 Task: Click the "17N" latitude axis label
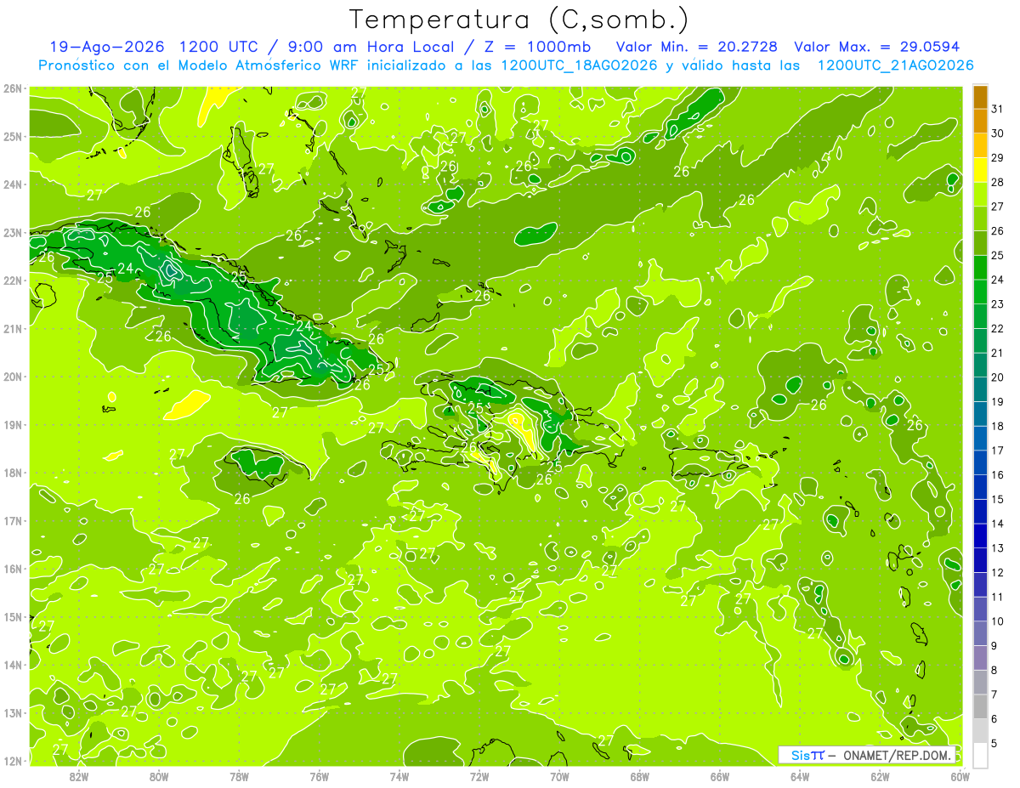coord(13,520)
